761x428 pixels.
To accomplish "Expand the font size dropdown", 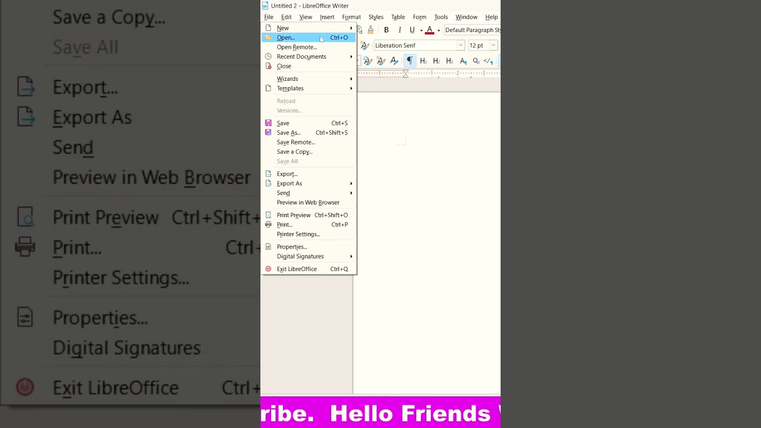I will (x=493, y=45).
